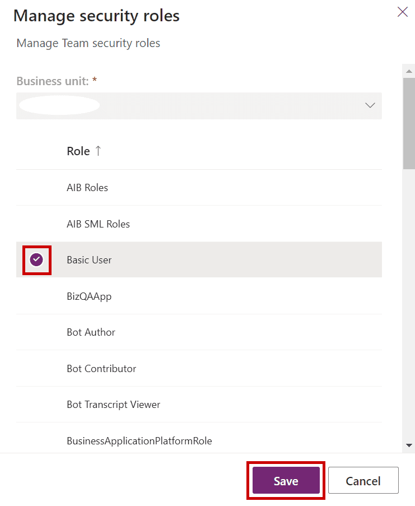Close the Manage security roles panel

coord(402,12)
